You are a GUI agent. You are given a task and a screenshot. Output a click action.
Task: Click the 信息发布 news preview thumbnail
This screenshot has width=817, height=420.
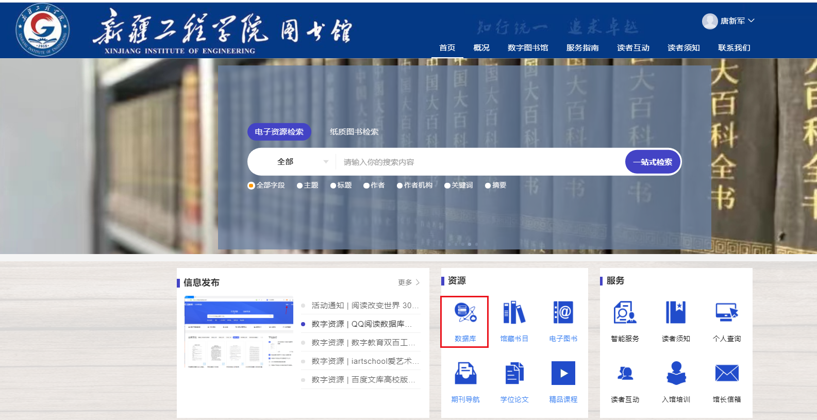pos(239,331)
